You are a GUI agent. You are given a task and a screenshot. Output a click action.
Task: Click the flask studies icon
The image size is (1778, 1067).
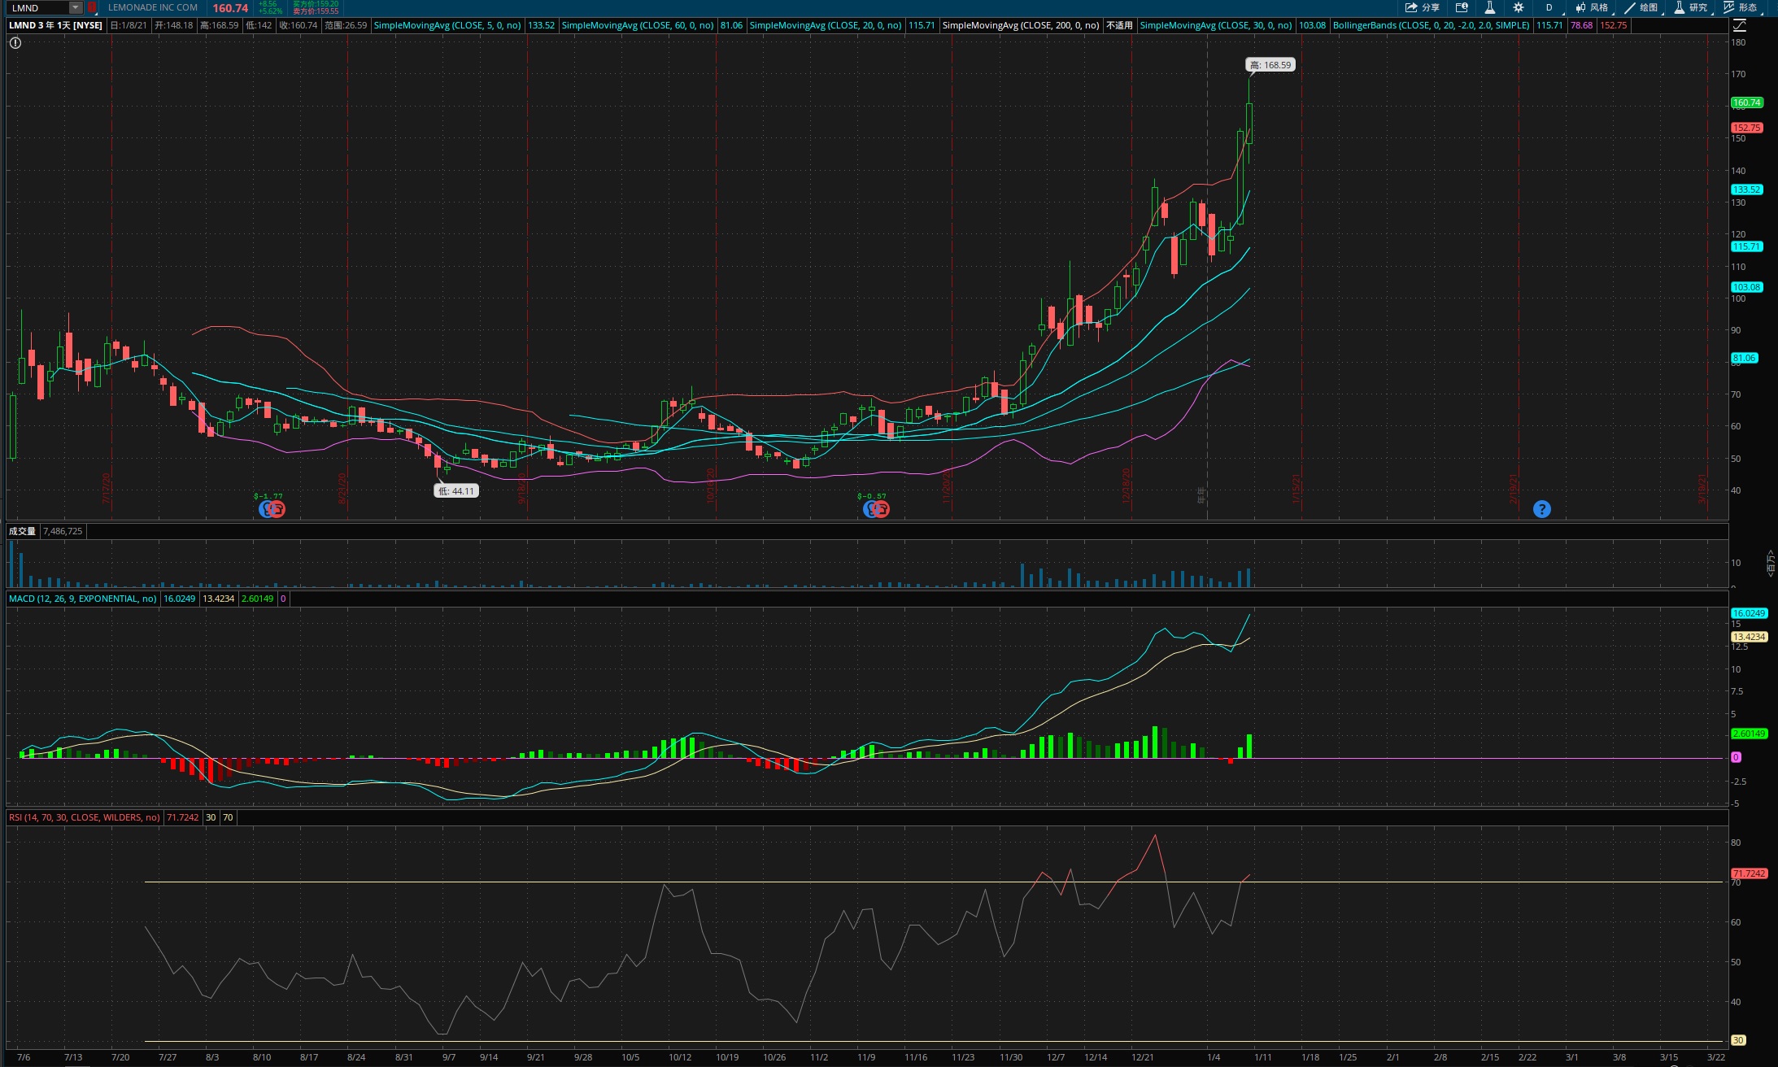(1489, 7)
